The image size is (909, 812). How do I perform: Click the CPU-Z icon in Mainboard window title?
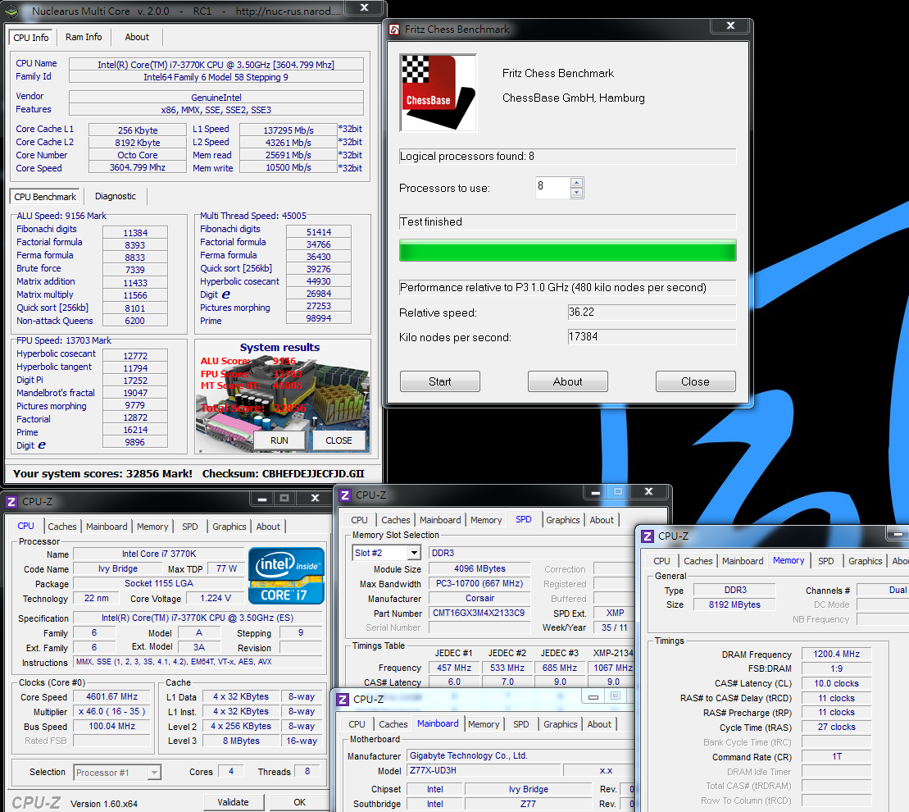click(343, 700)
